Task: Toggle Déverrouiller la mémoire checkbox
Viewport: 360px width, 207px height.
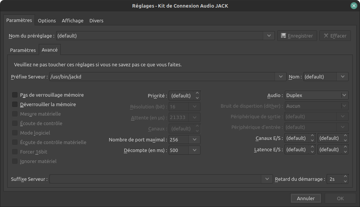Action: (15, 104)
